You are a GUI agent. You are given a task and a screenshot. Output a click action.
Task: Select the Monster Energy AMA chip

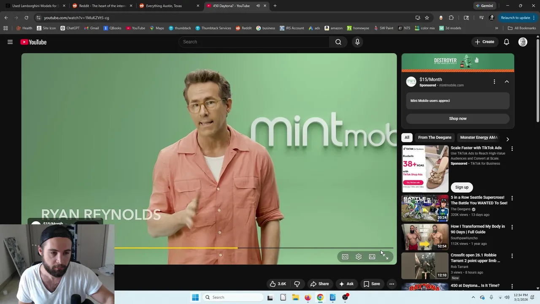click(x=479, y=137)
